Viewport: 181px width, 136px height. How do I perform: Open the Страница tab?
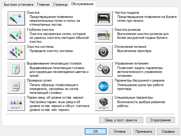pos(60,4)
